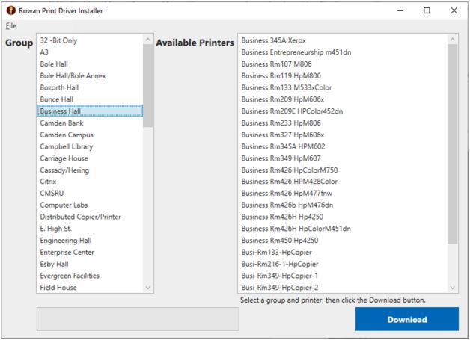Select the Business Hall group
470x340 pixels.
[x=61, y=111]
